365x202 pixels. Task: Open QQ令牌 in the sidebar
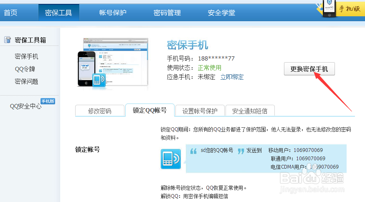point(25,69)
